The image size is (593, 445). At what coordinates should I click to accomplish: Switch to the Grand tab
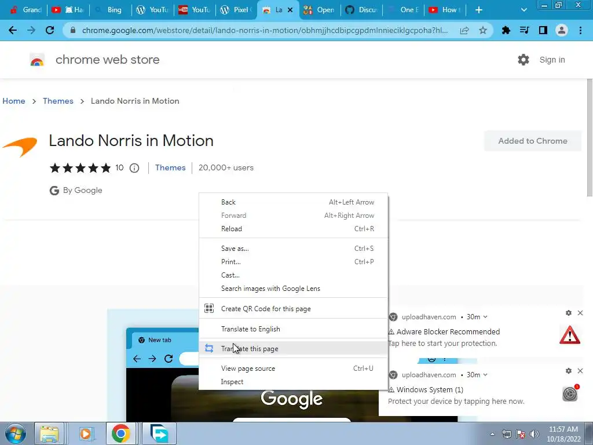point(25,10)
